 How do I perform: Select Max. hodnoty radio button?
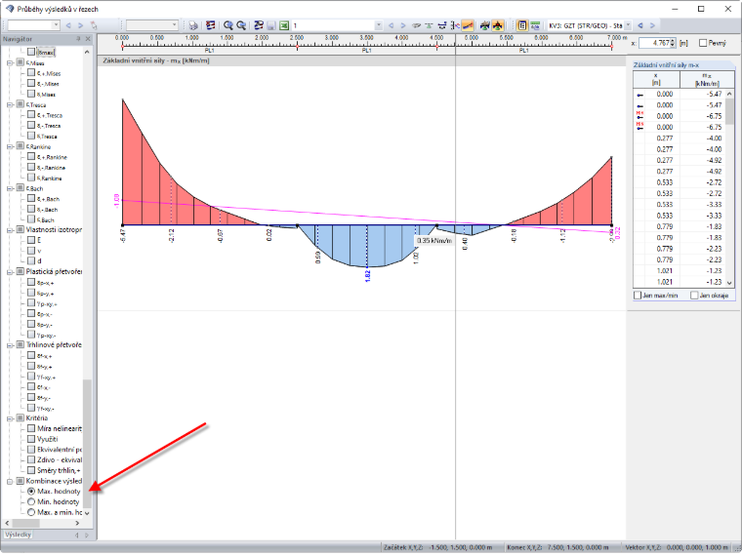pos(31,492)
